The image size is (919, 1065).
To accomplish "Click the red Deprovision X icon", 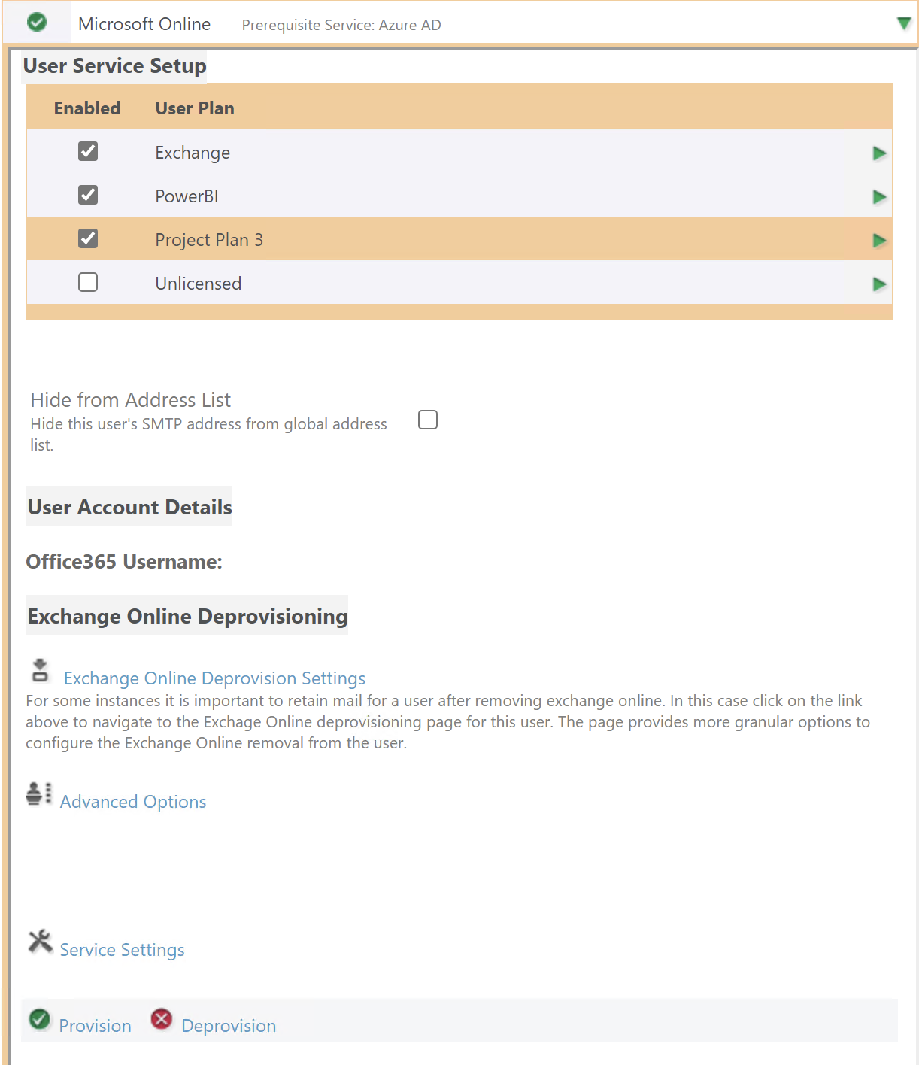I will point(161,1019).
